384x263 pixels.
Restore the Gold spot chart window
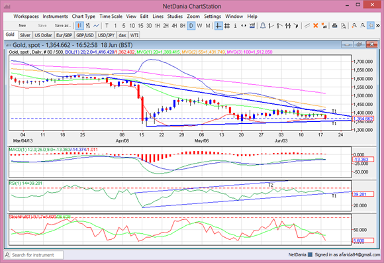tap(360, 44)
